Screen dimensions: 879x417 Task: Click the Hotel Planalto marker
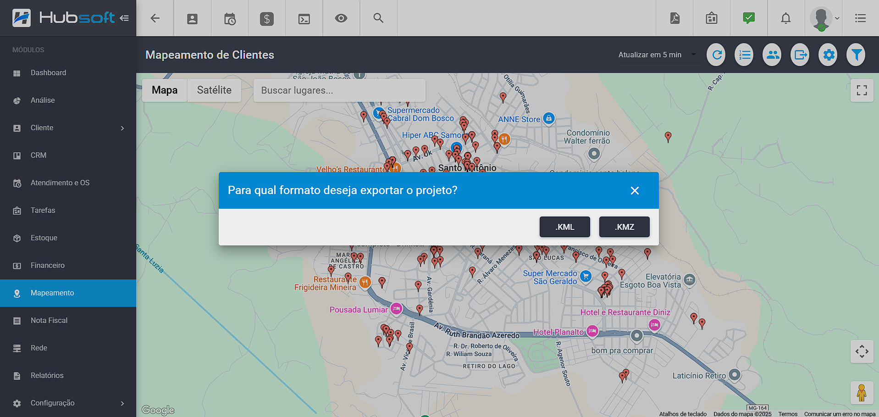click(x=592, y=331)
